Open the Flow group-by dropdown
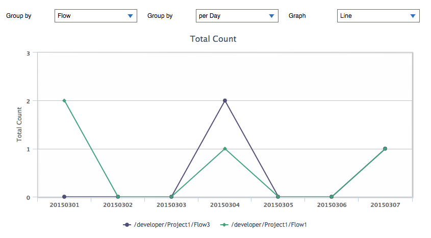The width and height of the screenshot is (431, 238). [95, 16]
